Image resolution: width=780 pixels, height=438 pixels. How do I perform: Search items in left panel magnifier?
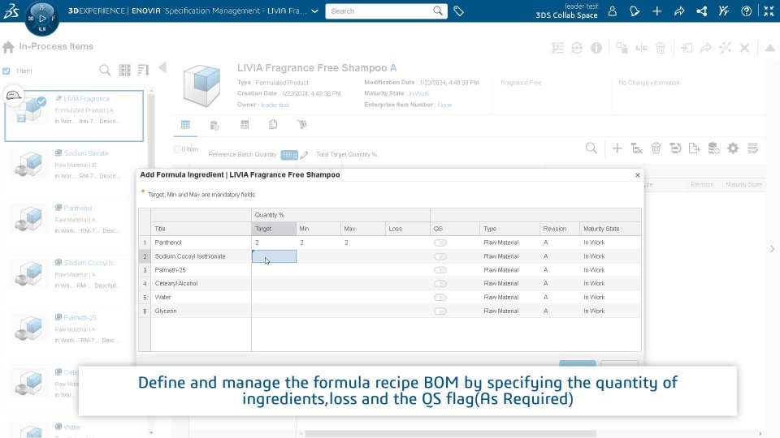(105, 70)
